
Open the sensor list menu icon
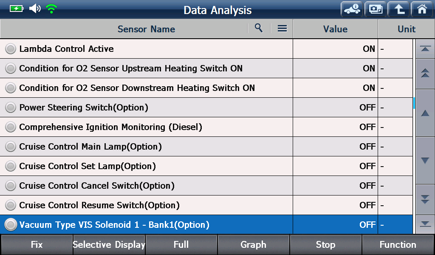pos(282,28)
